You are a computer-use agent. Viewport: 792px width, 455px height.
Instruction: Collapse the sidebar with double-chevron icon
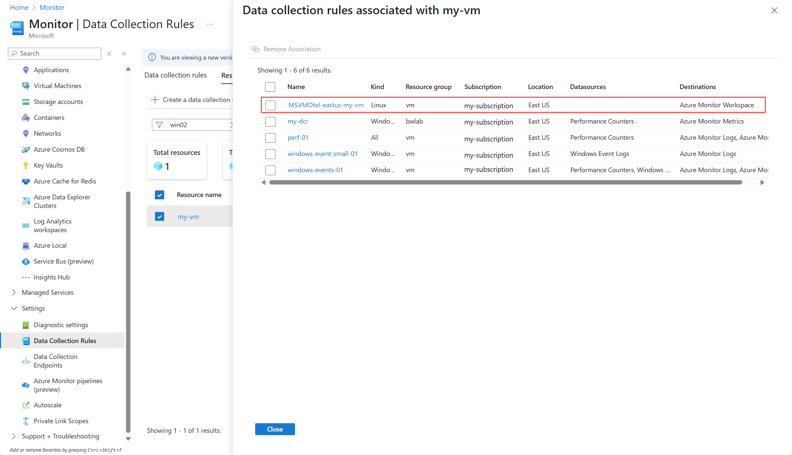coord(124,54)
